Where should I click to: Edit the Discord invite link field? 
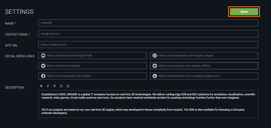[x=93, y=56]
